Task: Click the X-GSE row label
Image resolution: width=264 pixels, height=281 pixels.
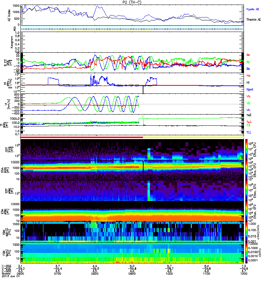Action: [6, 266]
